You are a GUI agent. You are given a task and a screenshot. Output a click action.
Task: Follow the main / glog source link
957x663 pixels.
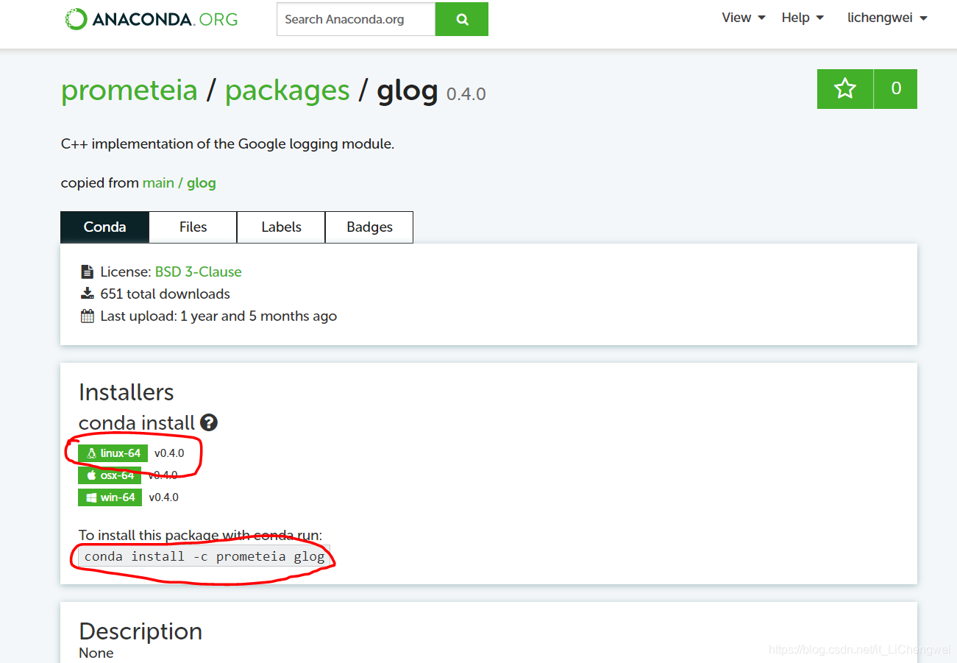pyautogui.click(x=179, y=183)
